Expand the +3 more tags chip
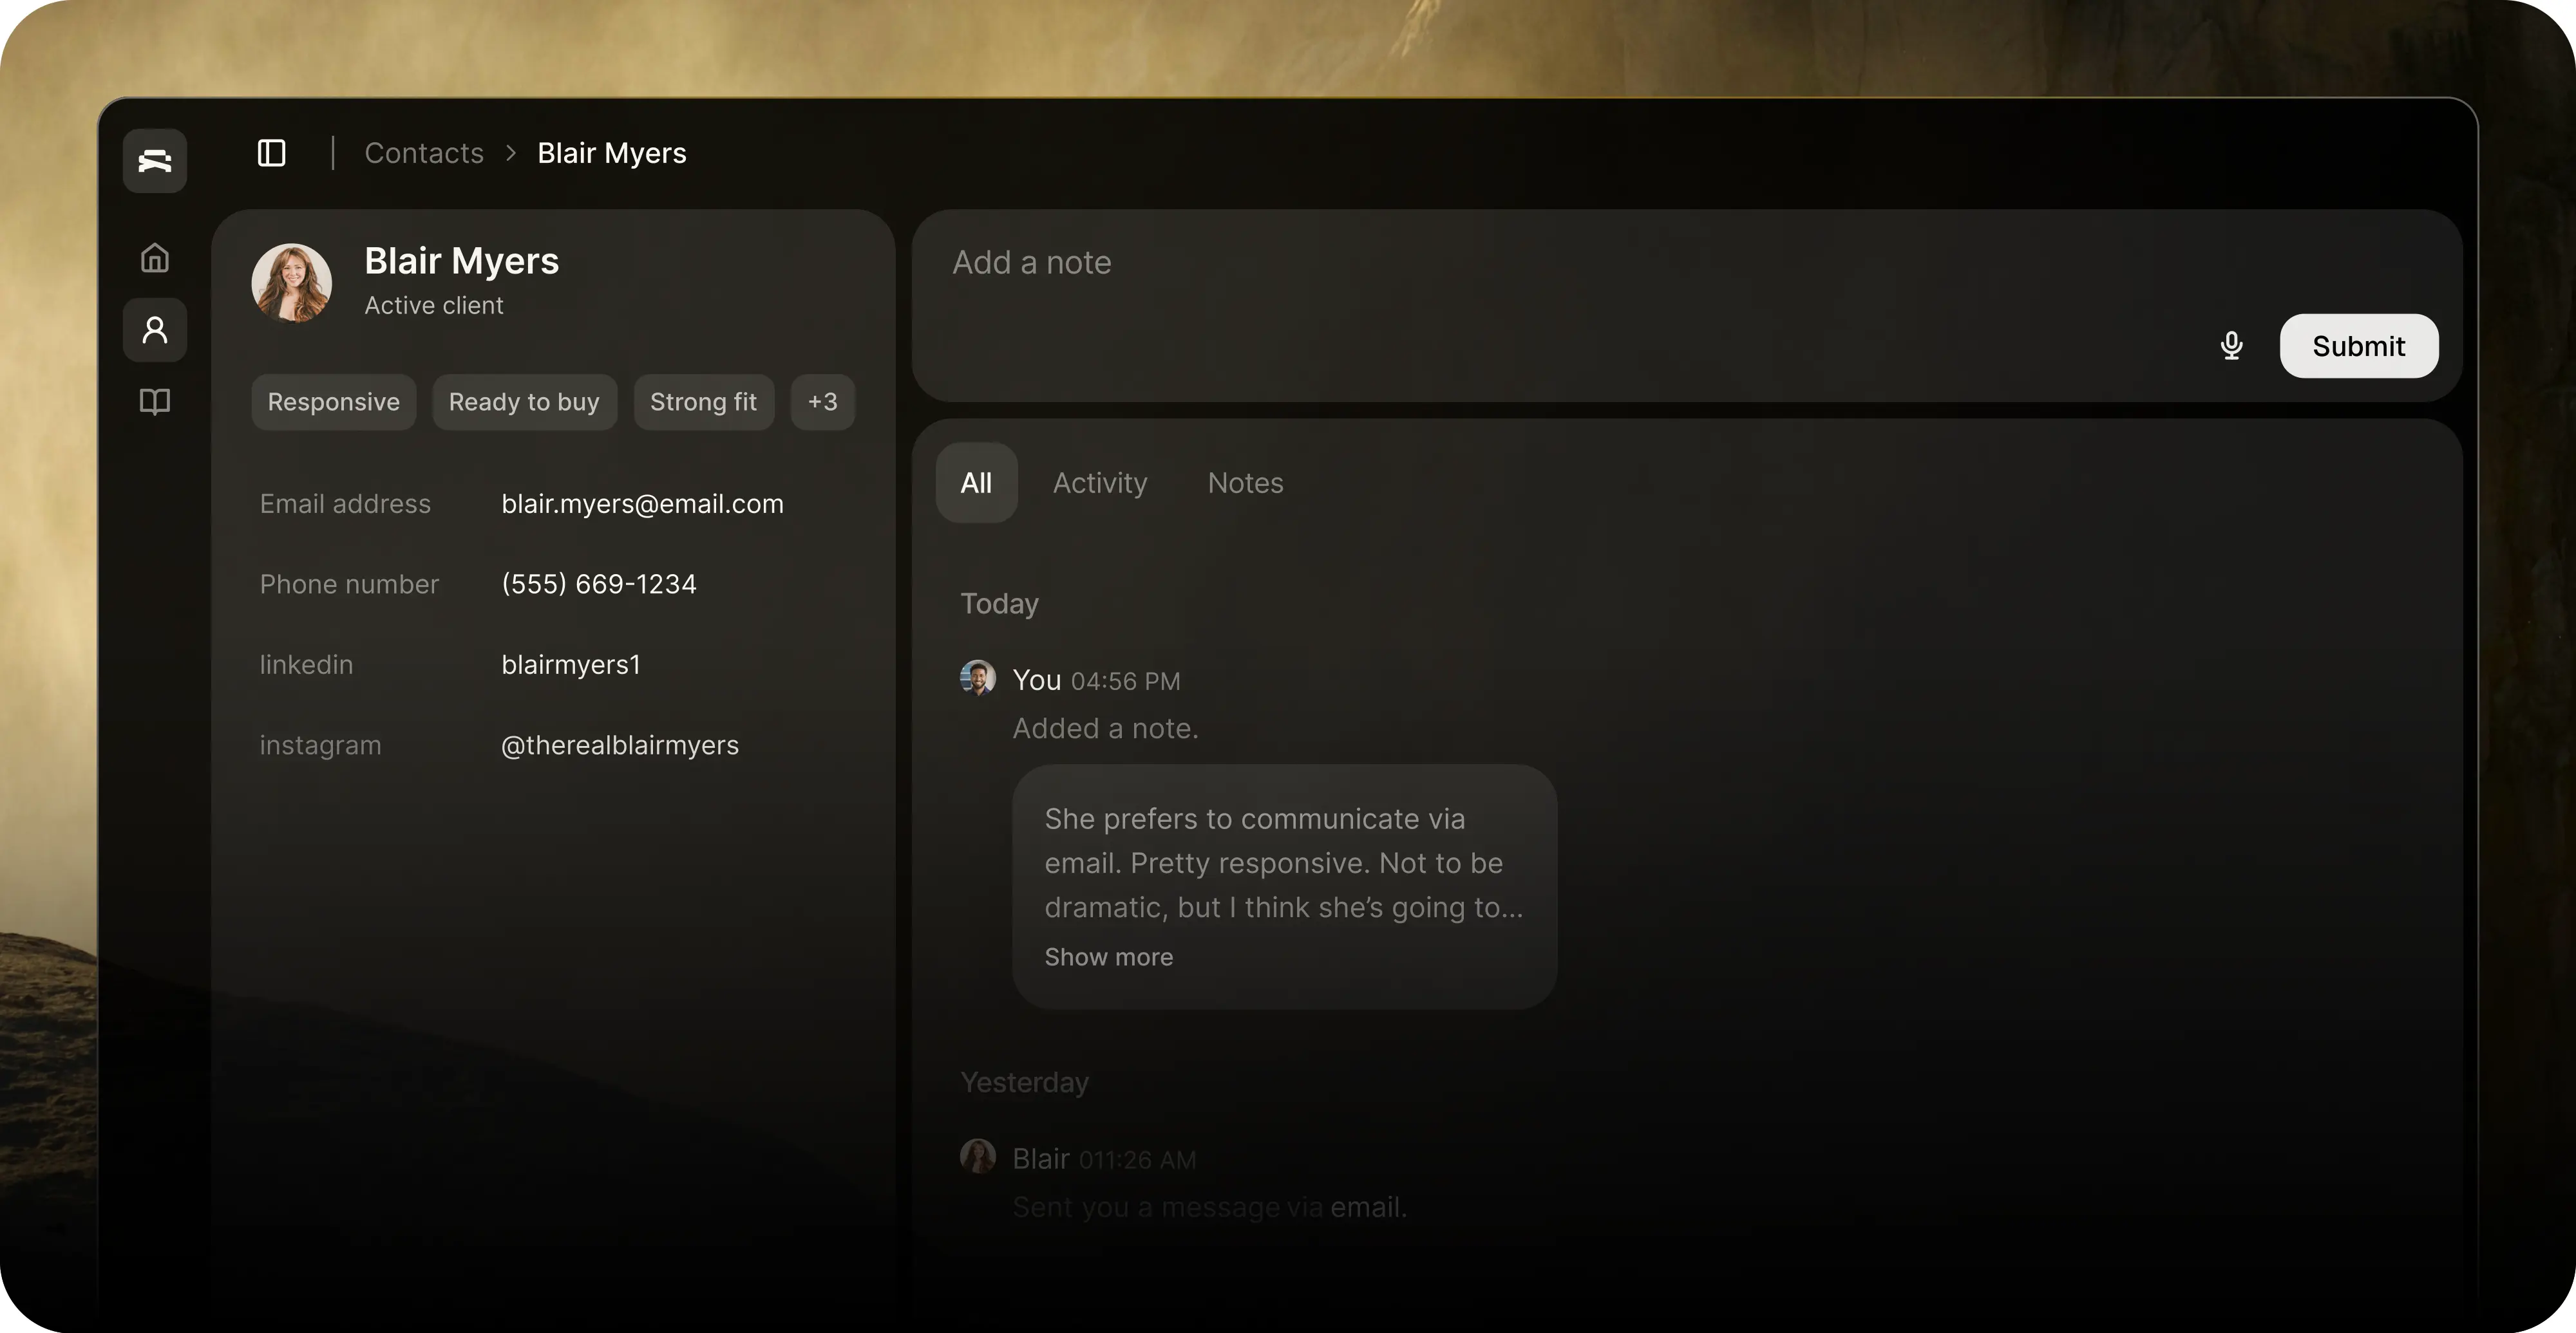2576x1333 pixels. (822, 402)
